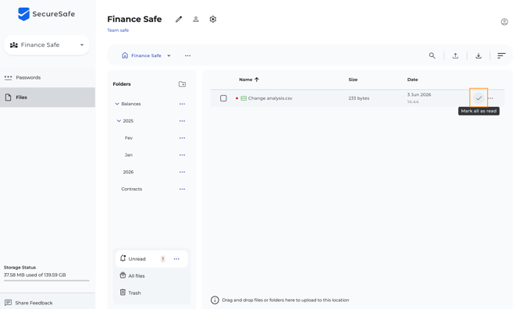Collapse the Balances folder chevron

(117, 104)
